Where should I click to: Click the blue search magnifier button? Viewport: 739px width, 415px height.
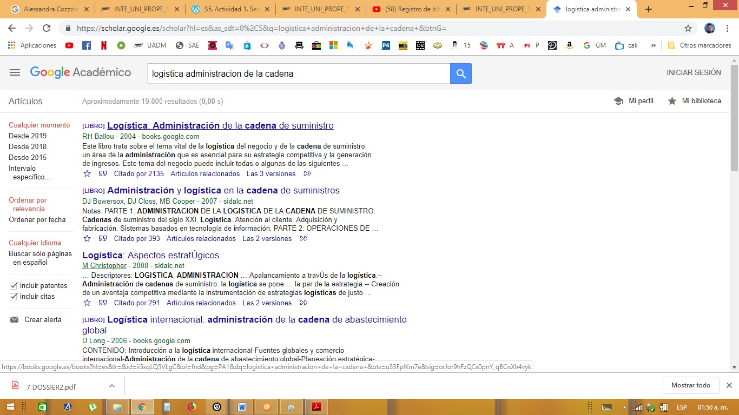461,73
